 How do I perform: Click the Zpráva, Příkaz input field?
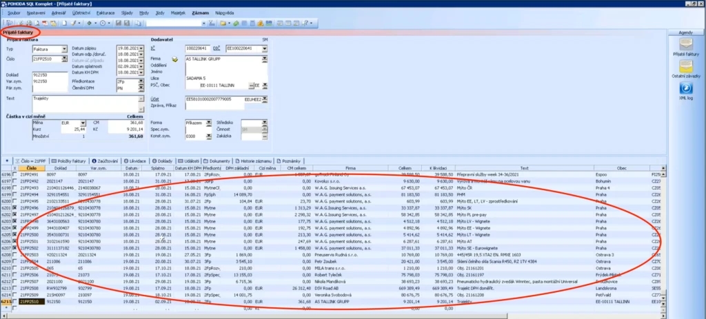point(214,107)
